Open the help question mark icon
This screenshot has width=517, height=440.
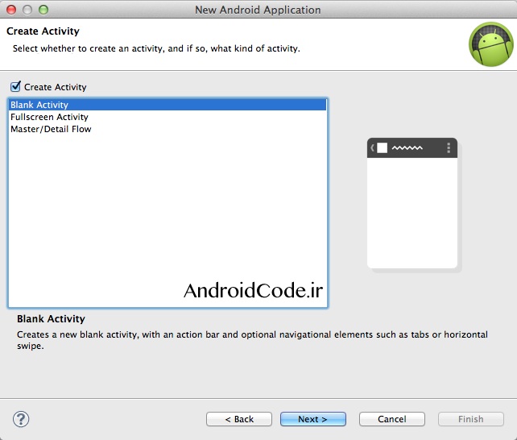tap(21, 419)
